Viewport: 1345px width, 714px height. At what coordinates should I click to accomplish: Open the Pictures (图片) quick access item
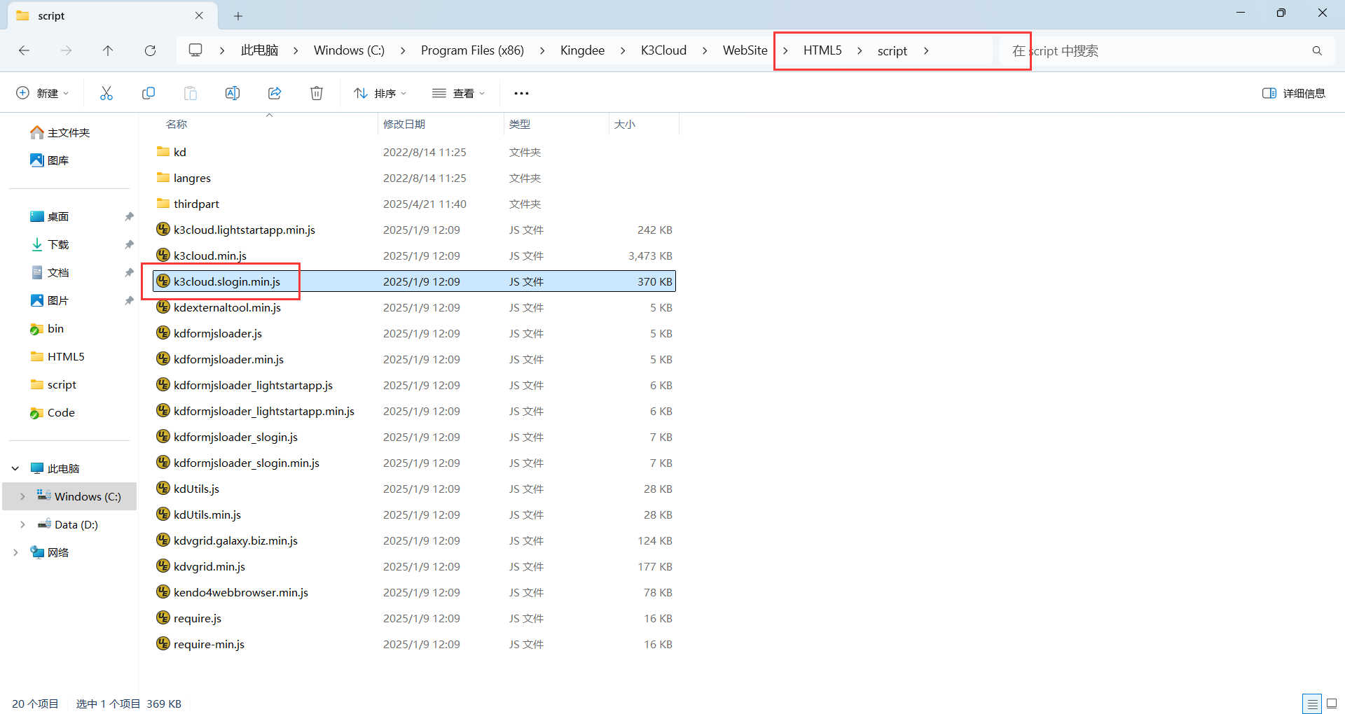point(50,300)
